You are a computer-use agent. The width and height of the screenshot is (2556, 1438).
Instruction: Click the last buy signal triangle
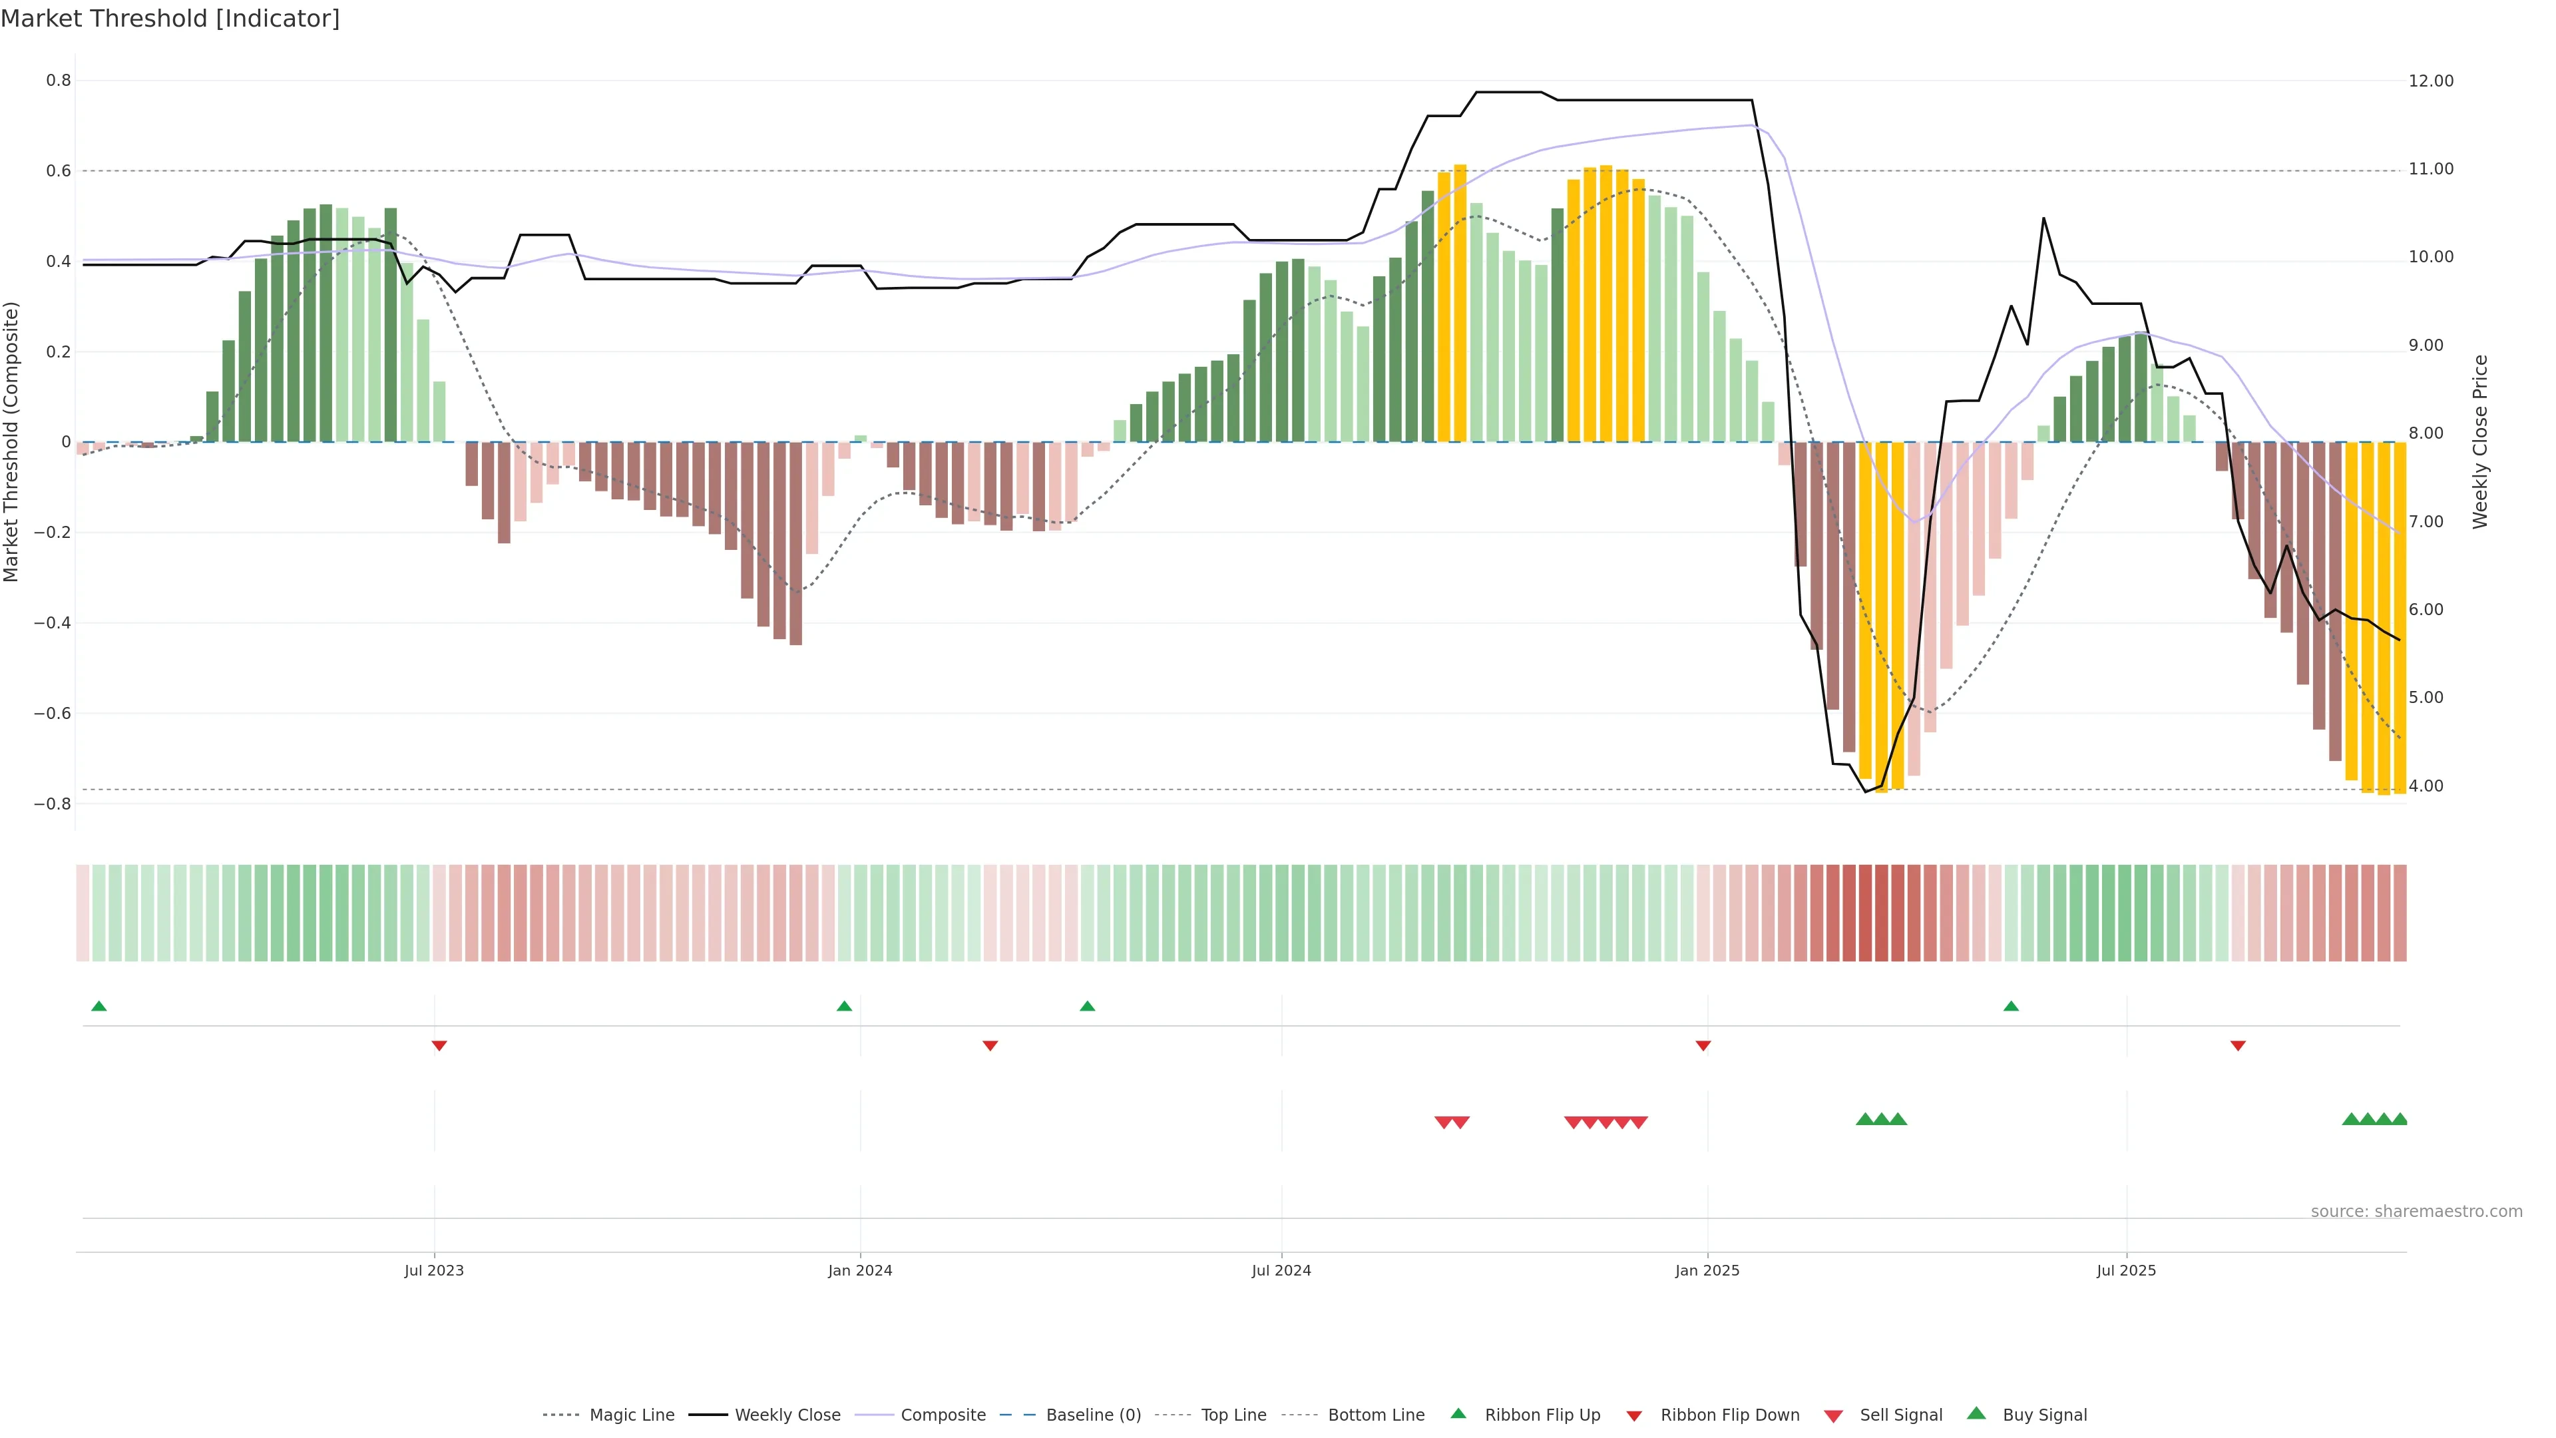(x=2399, y=1119)
